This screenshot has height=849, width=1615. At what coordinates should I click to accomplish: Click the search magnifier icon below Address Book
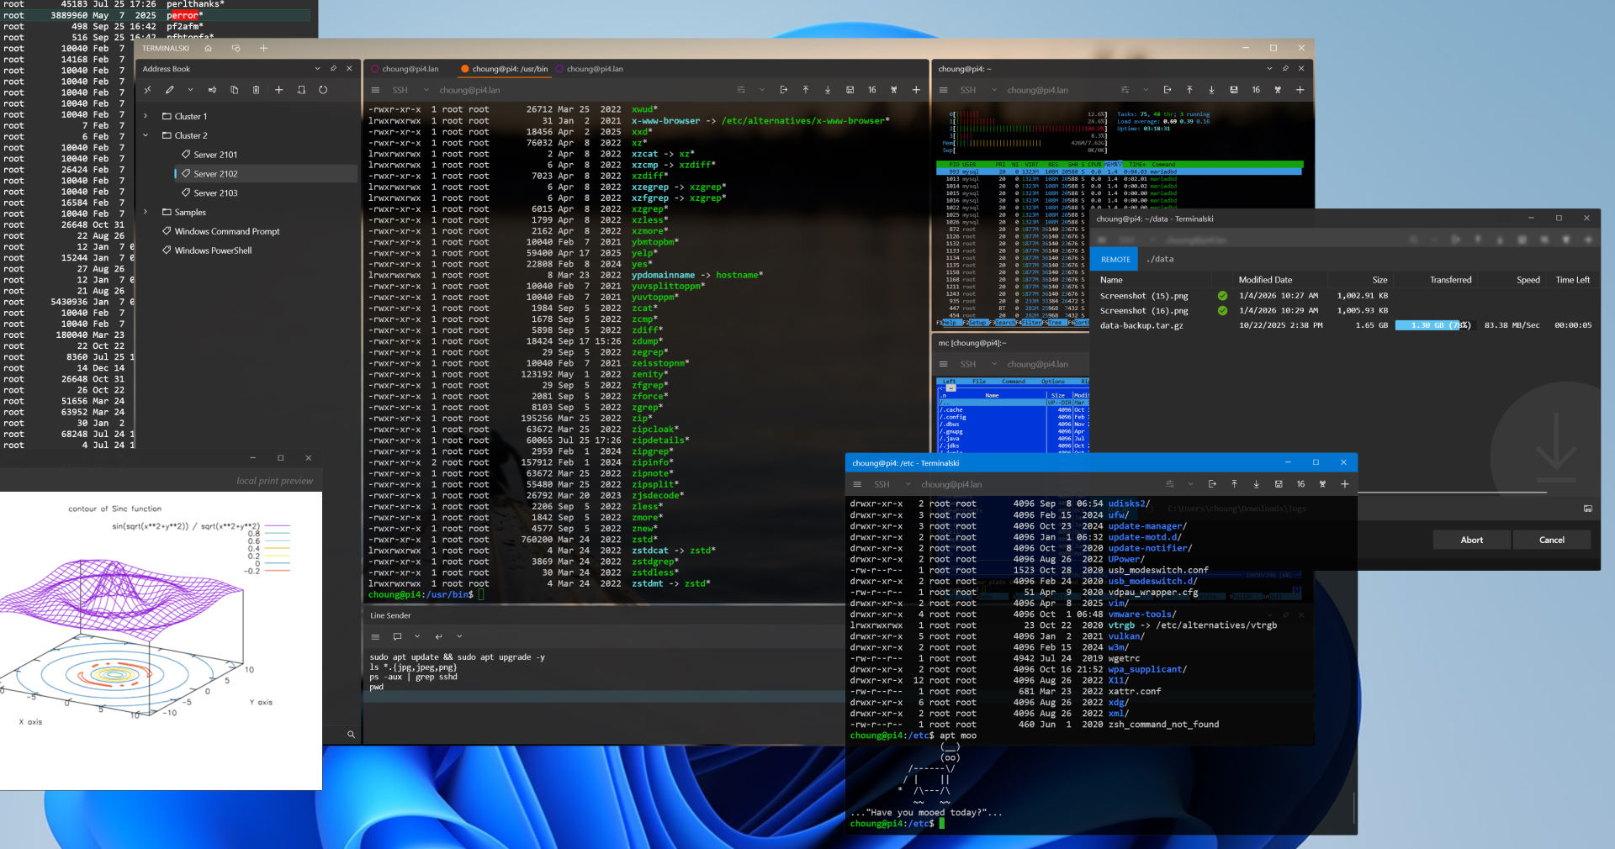pos(351,735)
